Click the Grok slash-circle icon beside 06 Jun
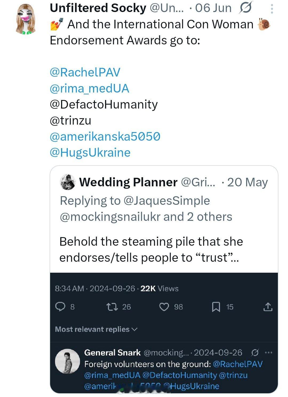Screen dimensions: 288x397 pos(245,8)
